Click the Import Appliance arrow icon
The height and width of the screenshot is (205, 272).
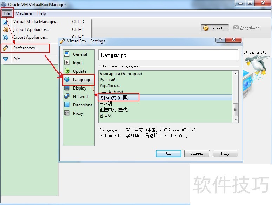(5, 29)
